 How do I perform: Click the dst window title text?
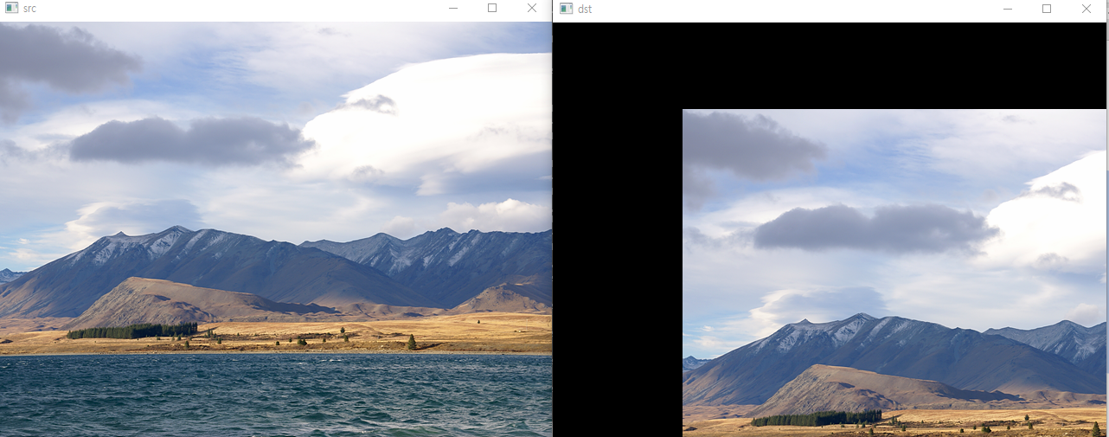click(585, 9)
